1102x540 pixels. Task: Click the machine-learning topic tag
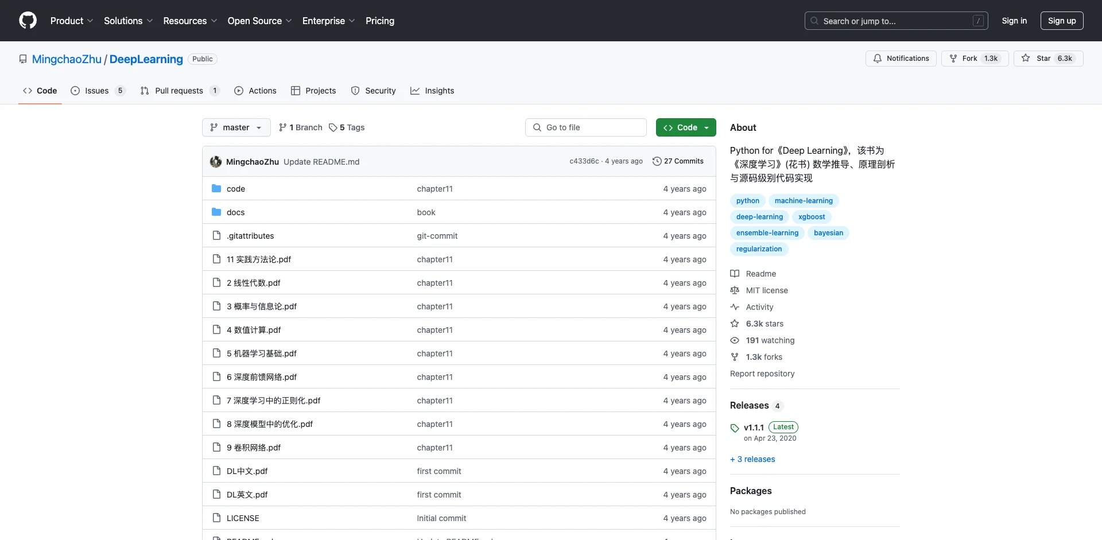coord(804,201)
